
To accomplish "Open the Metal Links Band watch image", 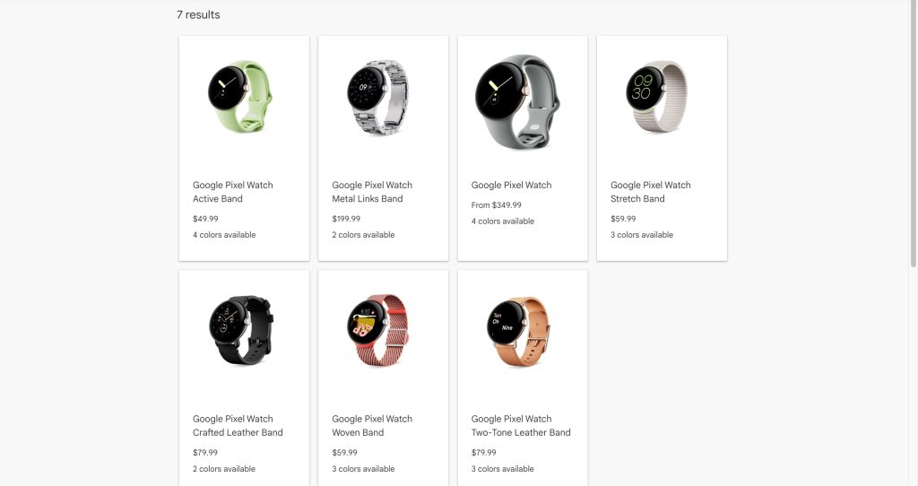I will [378, 97].
